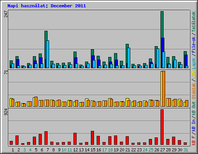The width and height of the screenshot is (198, 154).
Task: Click day label 7 on the x-axis
Action: 48,150
